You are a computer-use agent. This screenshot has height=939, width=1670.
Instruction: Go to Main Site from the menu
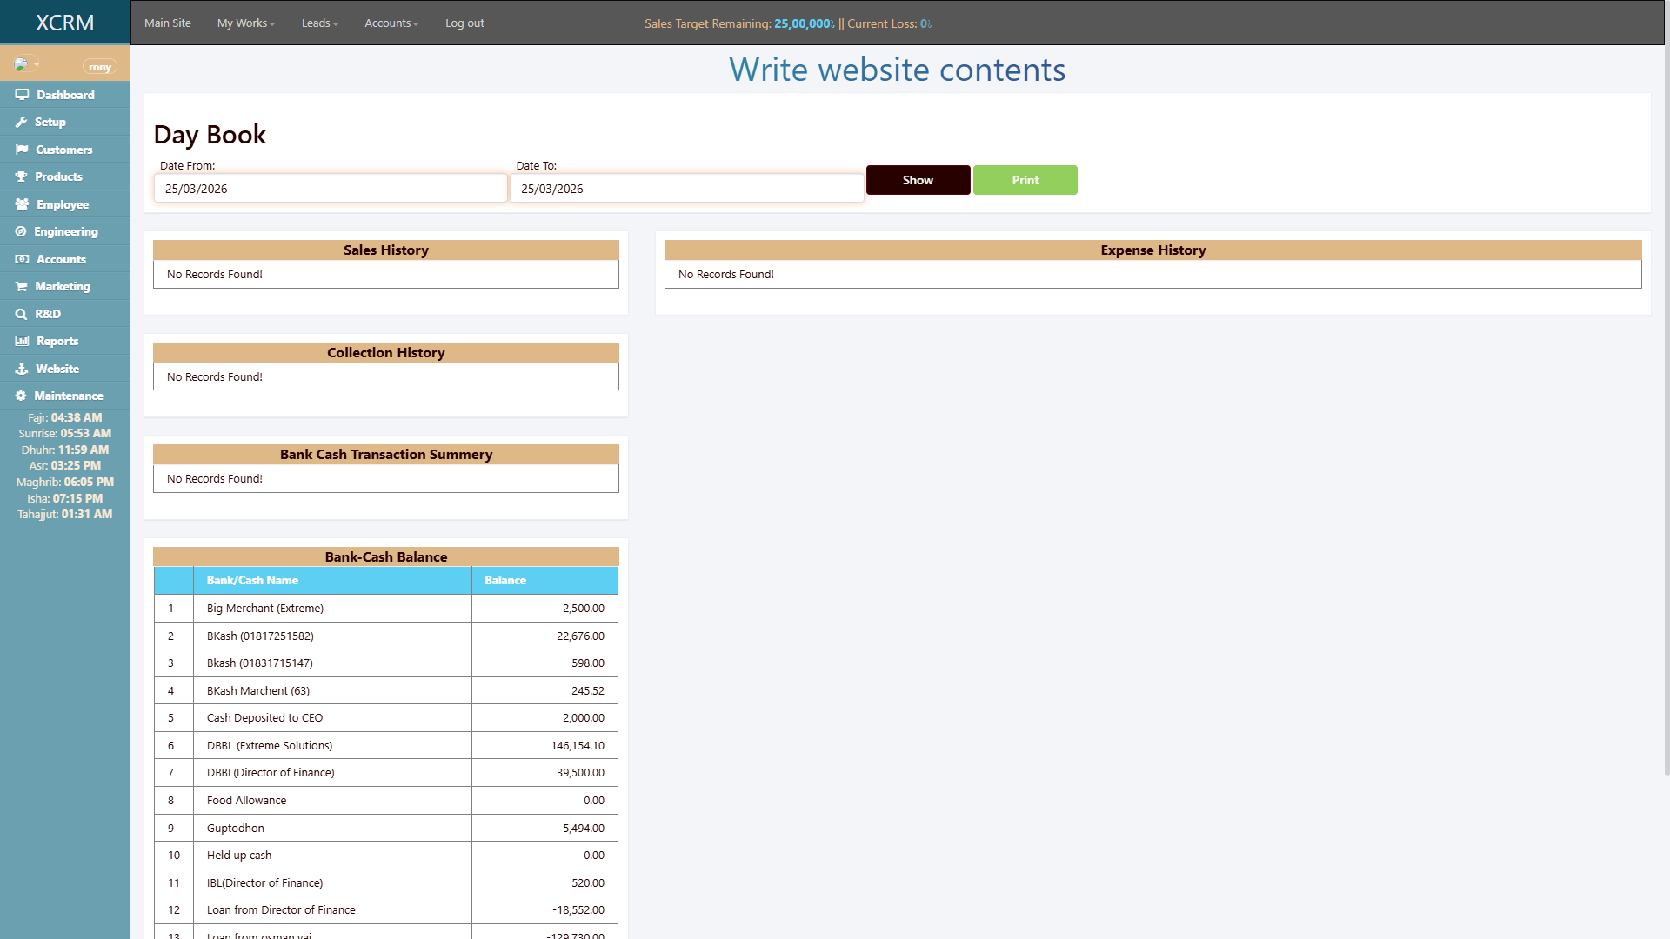[167, 23]
